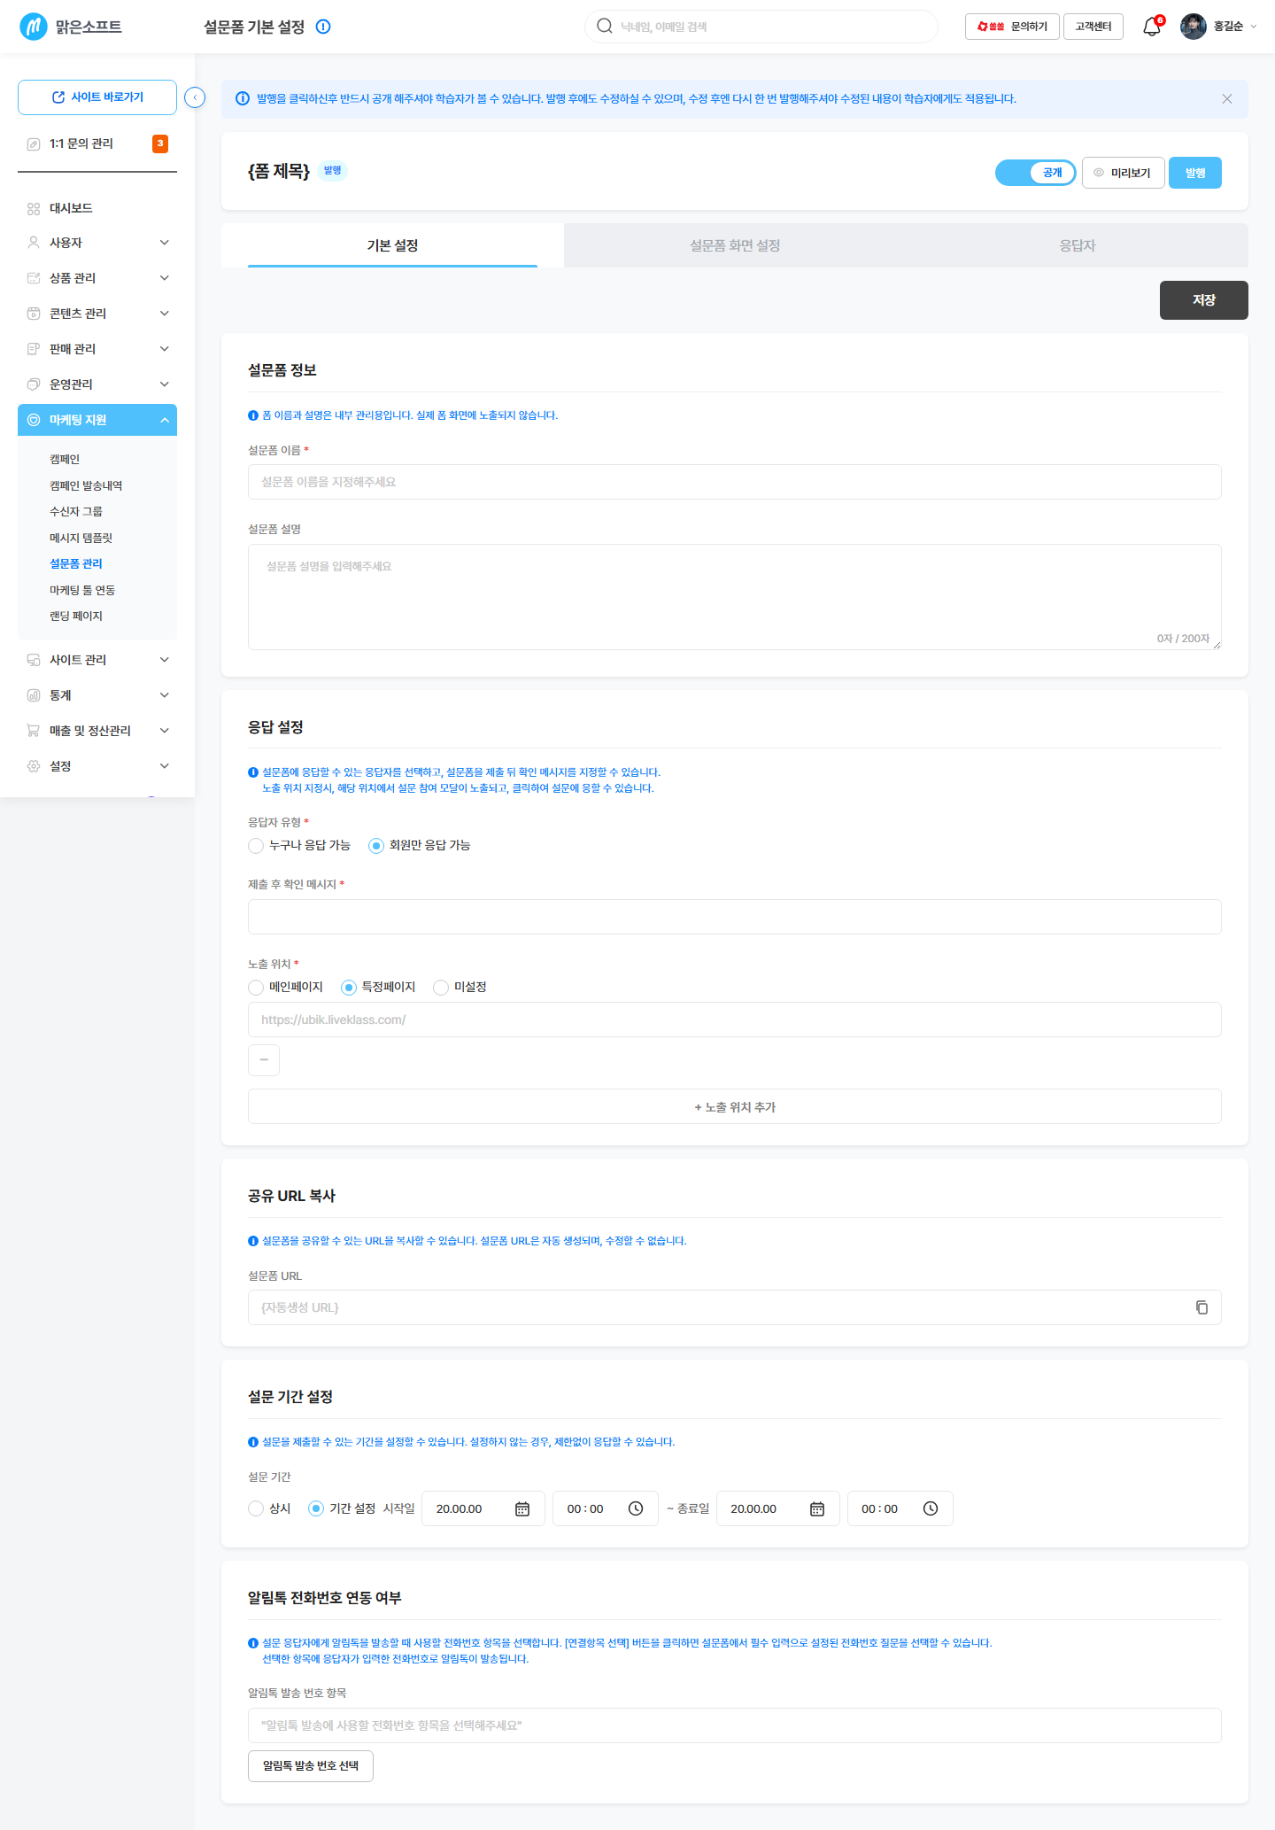Viewport: 1275px width, 1830px height.
Task: Expand the 콘텐츠 관리 chevron
Action: (x=165, y=314)
